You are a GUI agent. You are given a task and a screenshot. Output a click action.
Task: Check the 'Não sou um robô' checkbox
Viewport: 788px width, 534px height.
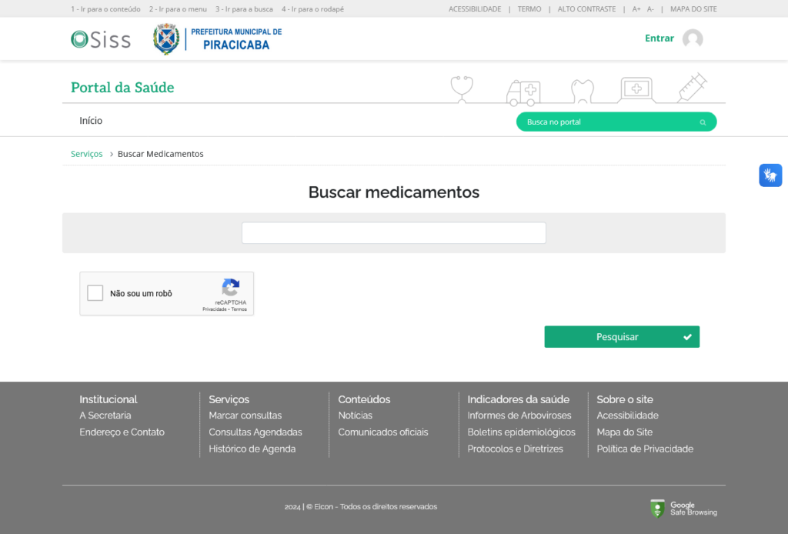click(x=95, y=292)
